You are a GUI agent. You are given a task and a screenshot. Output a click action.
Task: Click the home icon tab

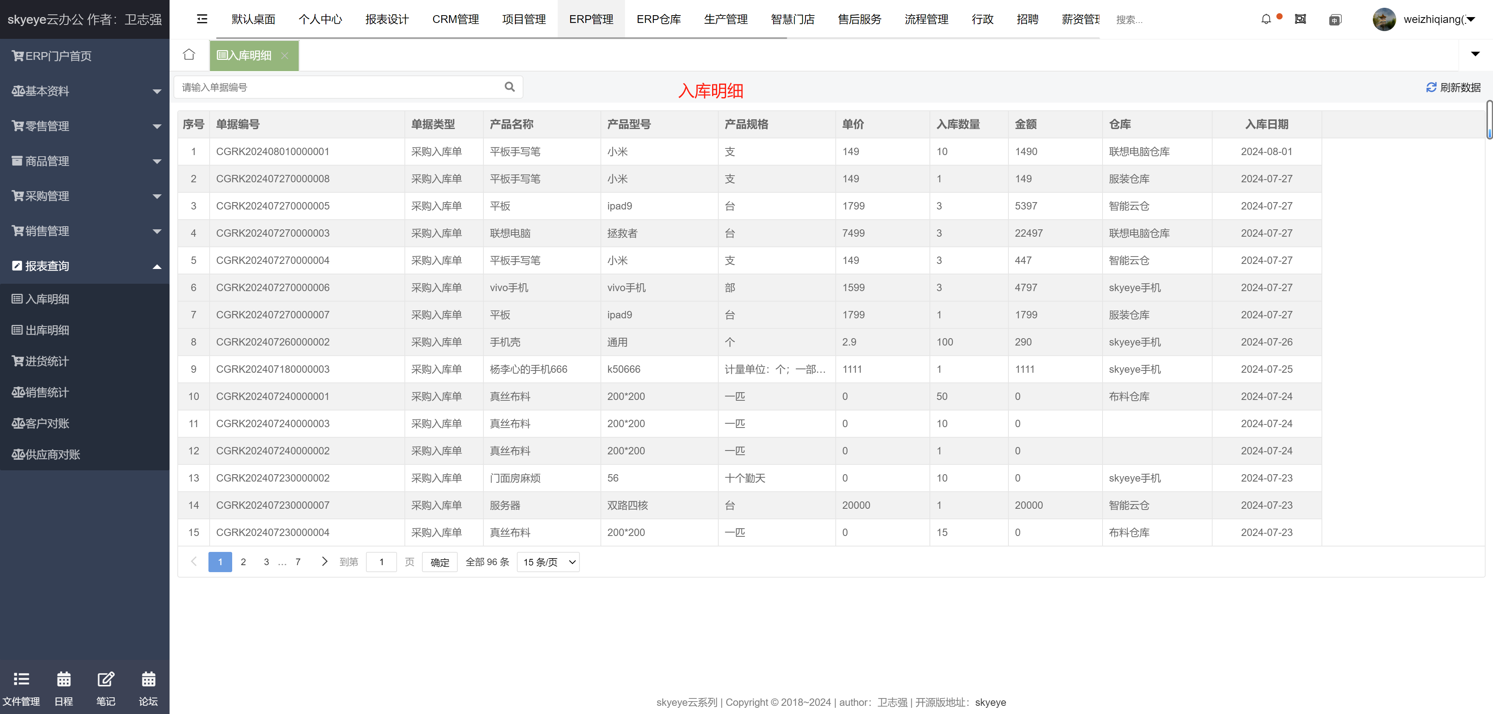[x=189, y=55]
